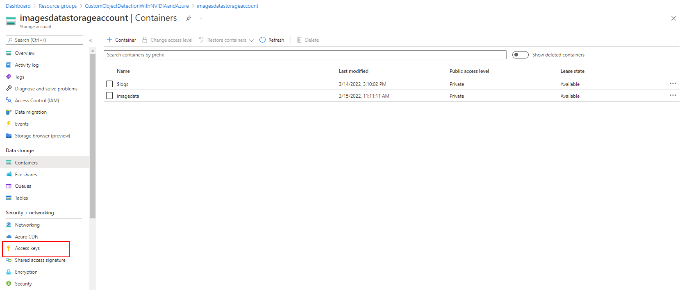This screenshot has height=290, width=682.
Task: Click the Shared access signature icon
Action: (x=9, y=260)
